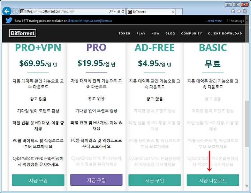
Task: Open the TOKEN menu item
Action: (124, 33)
